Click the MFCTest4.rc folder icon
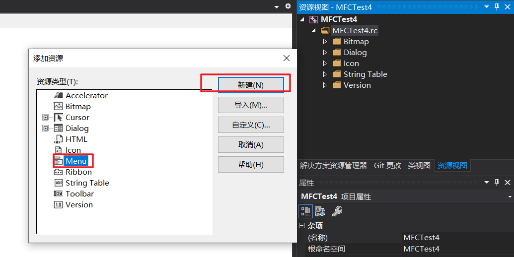 [325, 30]
